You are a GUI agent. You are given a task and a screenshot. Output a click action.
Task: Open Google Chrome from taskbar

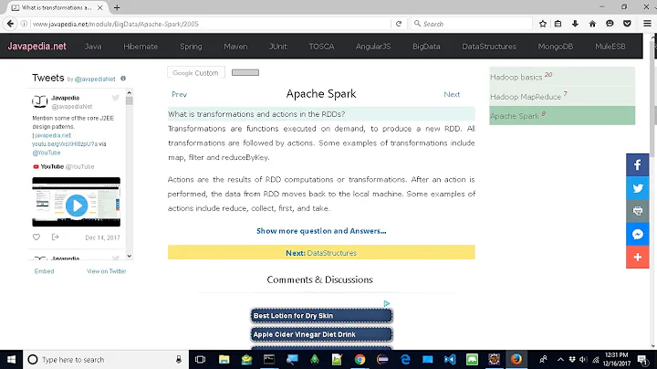click(360, 360)
